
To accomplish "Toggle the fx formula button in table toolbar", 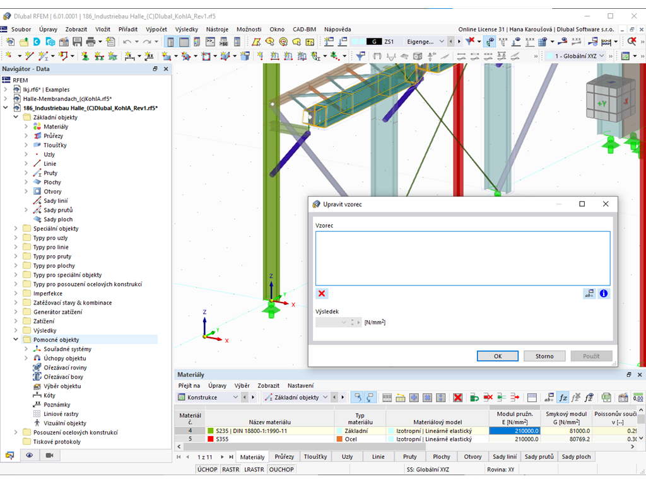I will coord(562,397).
